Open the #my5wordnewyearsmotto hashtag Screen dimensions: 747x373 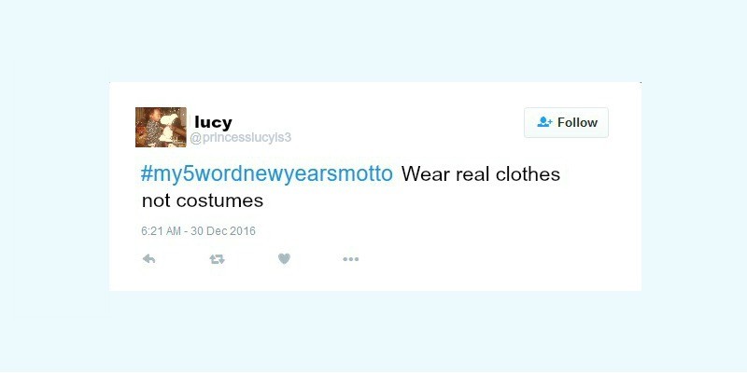click(267, 174)
